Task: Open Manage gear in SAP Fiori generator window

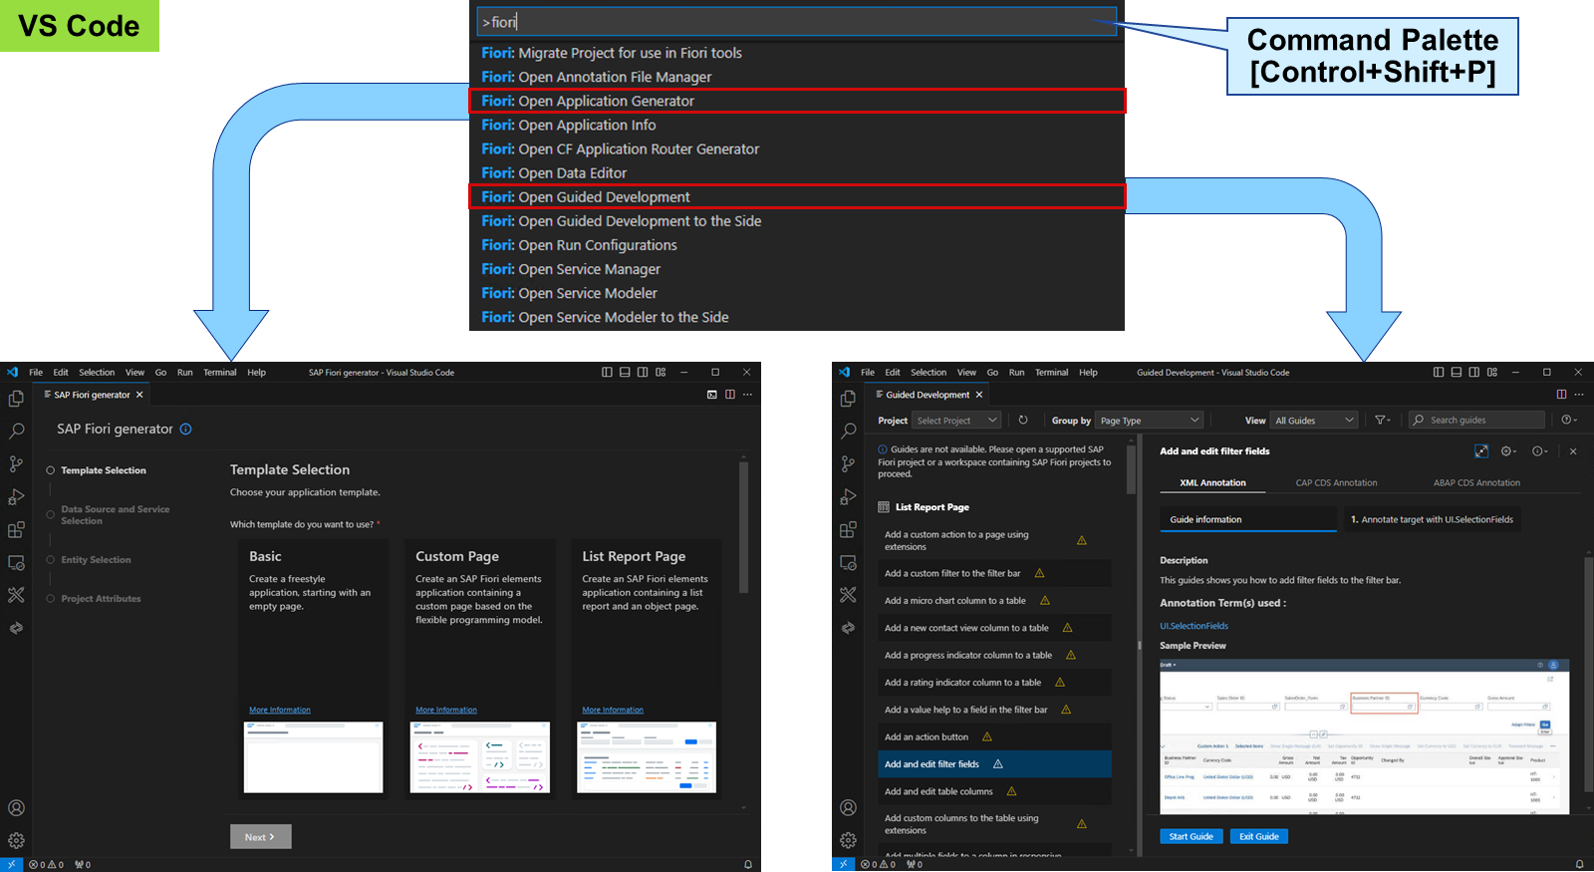Action: 16,840
